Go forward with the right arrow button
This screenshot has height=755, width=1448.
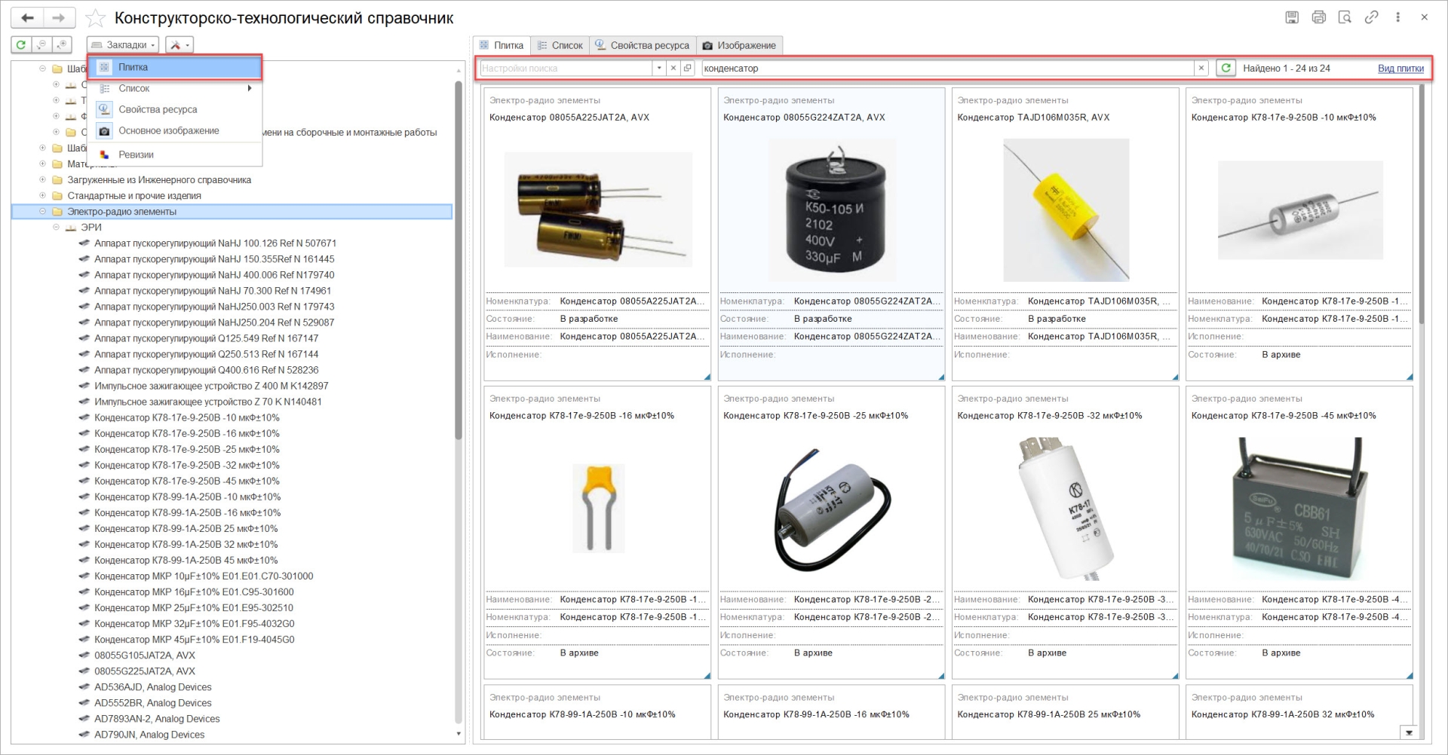click(59, 17)
